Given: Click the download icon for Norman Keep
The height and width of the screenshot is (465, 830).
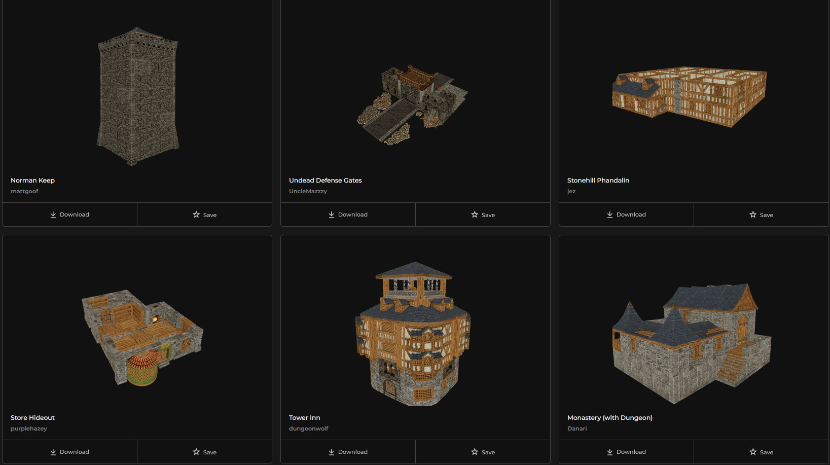Looking at the screenshot, I should point(53,214).
